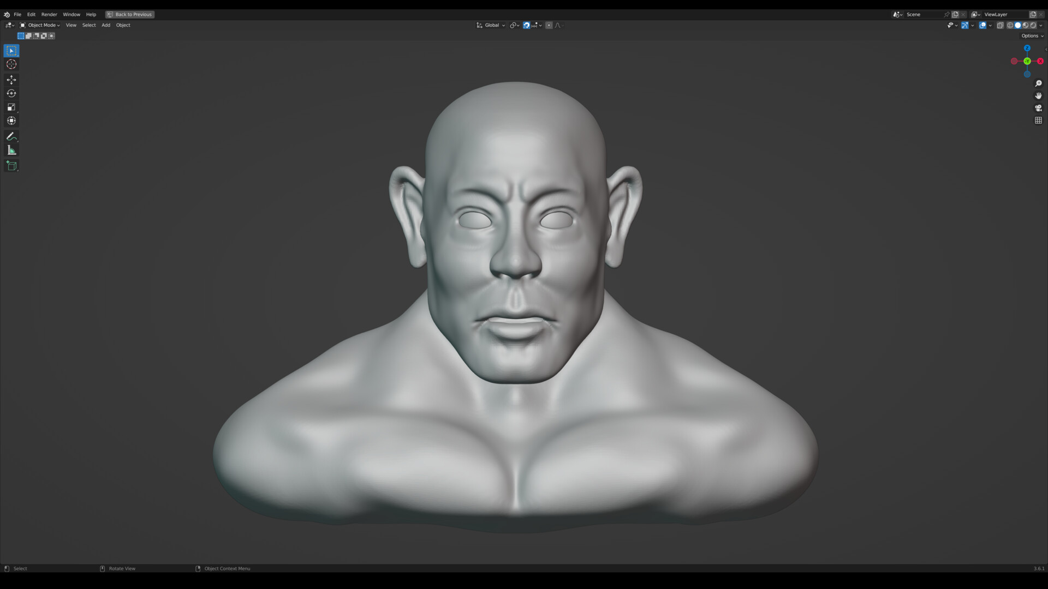The width and height of the screenshot is (1048, 589).
Task: Open the Object menu
Action: (x=123, y=25)
